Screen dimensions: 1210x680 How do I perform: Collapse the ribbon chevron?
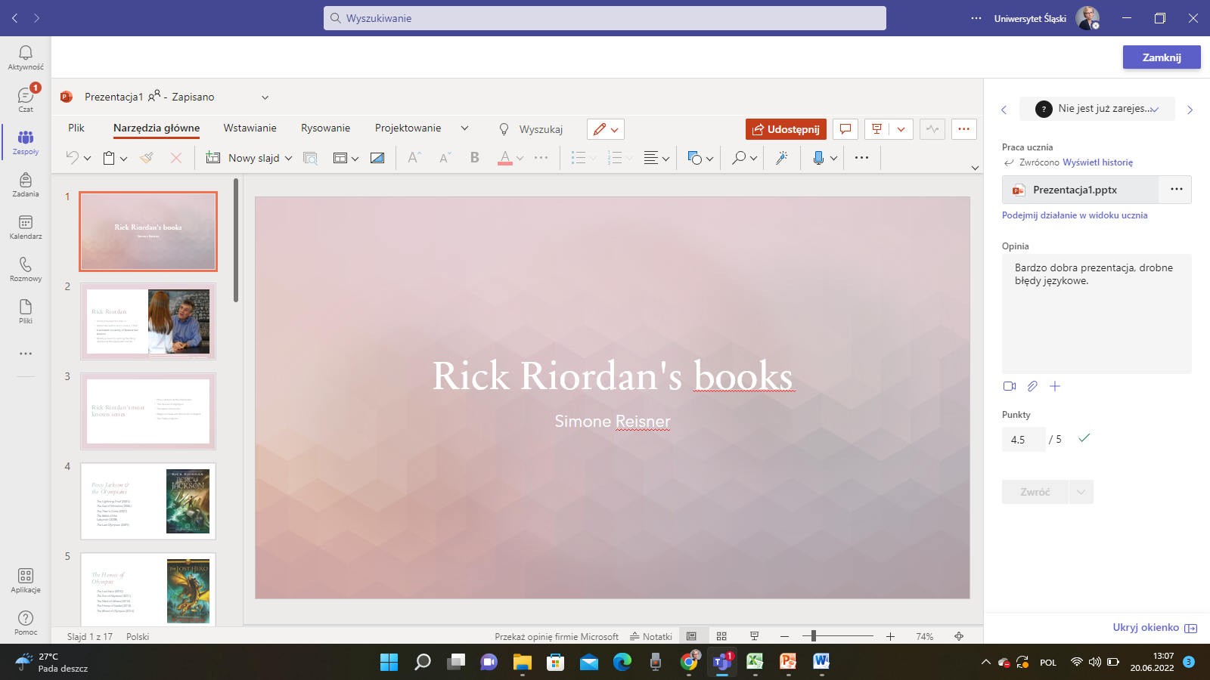pos(975,168)
